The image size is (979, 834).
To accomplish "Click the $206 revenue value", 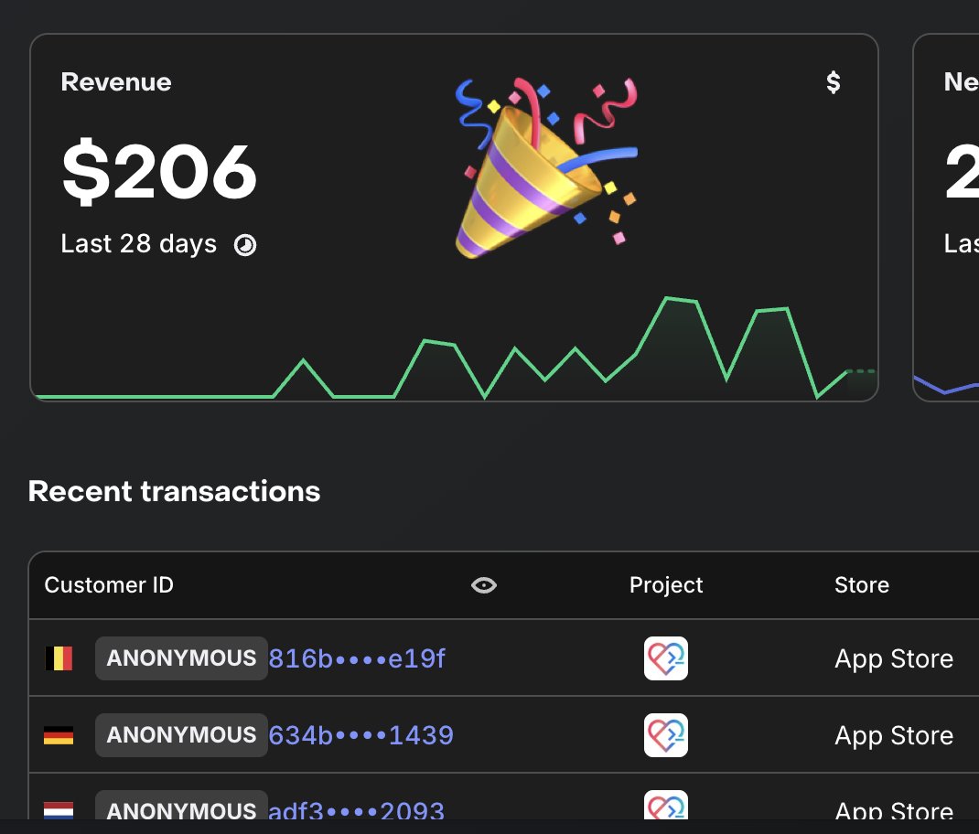I will coord(159,171).
